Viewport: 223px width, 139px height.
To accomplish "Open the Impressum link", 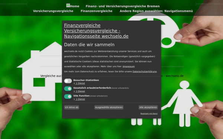I will 129,66.
